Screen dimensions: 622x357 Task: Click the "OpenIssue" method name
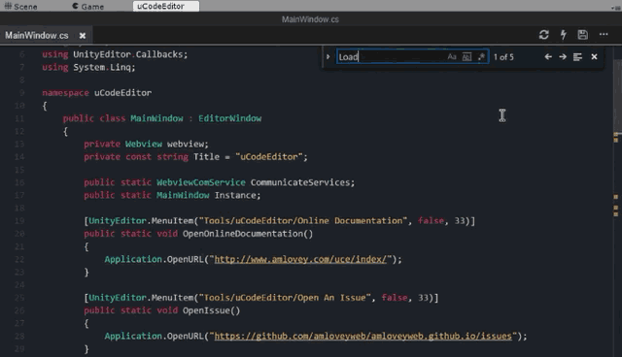tap(206, 310)
